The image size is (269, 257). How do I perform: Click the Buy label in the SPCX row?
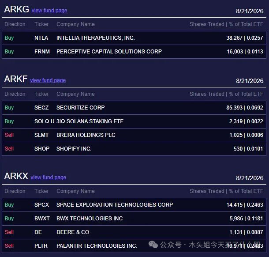(9, 205)
